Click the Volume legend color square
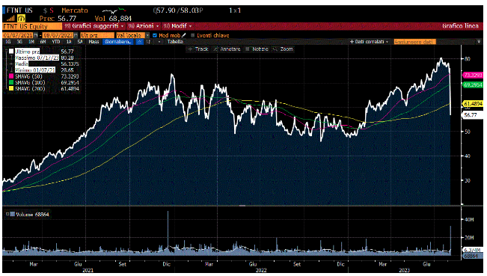The image size is (487, 276). (13, 214)
